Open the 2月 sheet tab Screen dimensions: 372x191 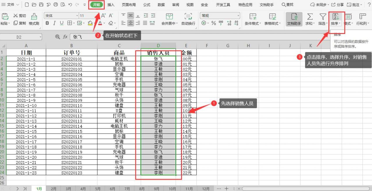click(53, 188)
